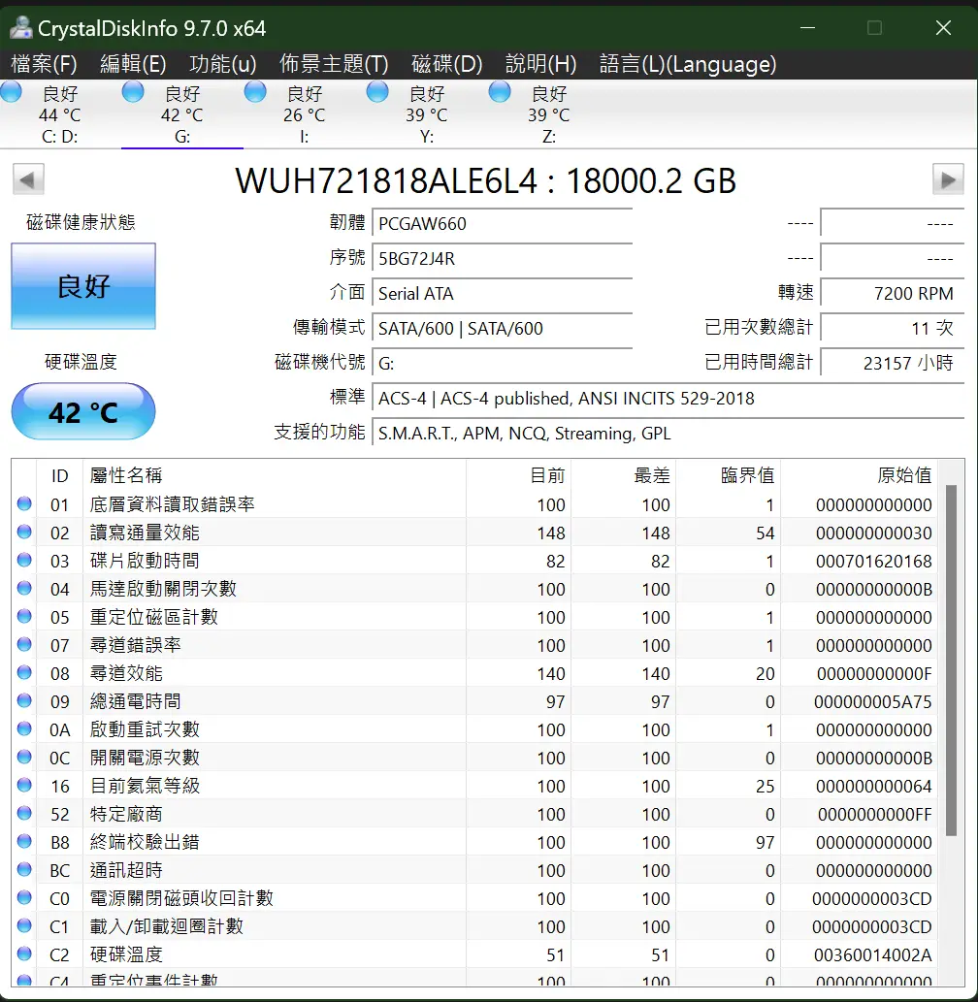978x1002 pixels.
Task: Click power on count field 11 次
Action: [892, 329]
